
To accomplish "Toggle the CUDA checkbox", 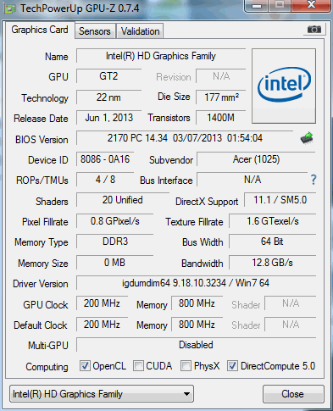I will coord(138,366).
